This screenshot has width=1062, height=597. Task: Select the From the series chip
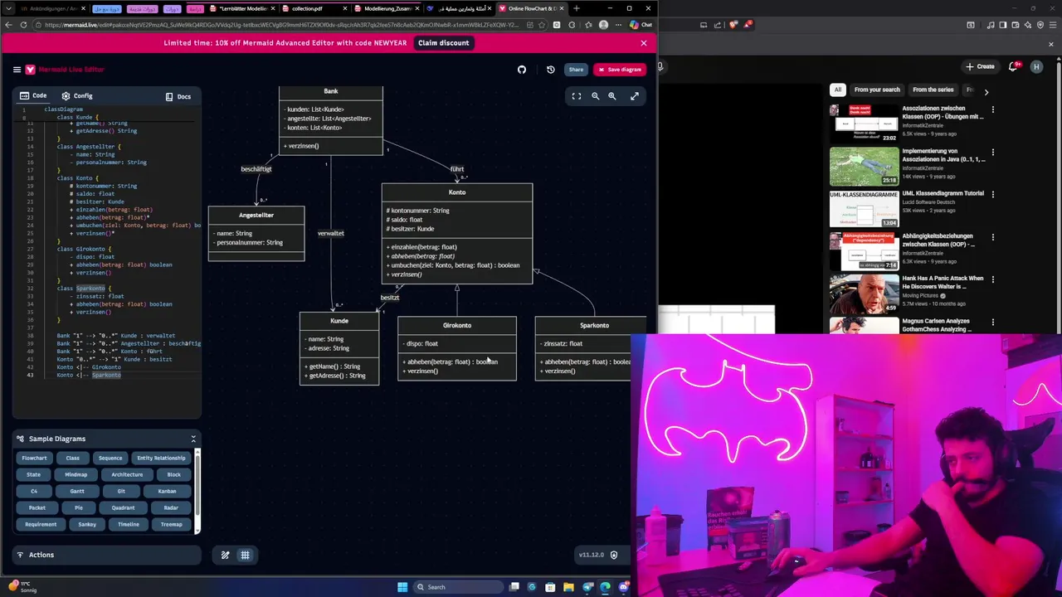(x=933, y=90)
